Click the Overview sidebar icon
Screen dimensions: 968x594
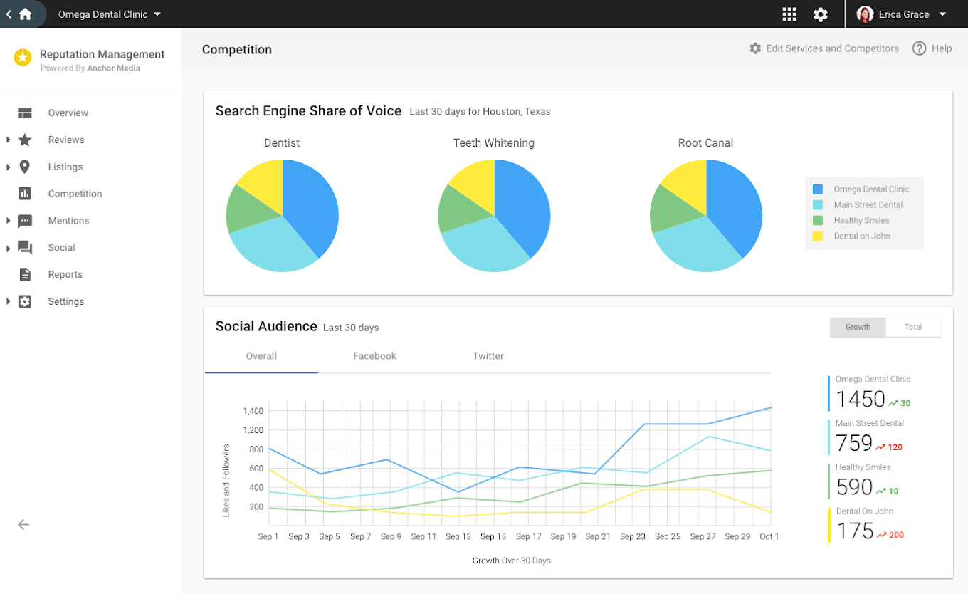click(x=25, y=113)
